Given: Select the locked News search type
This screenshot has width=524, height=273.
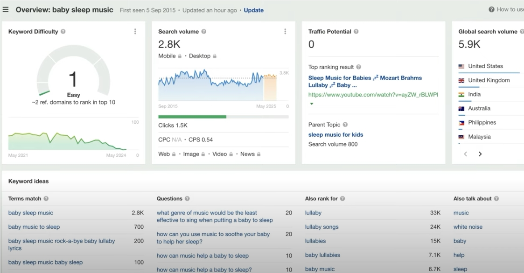Looking at the screenshot, I should point(250,154).
